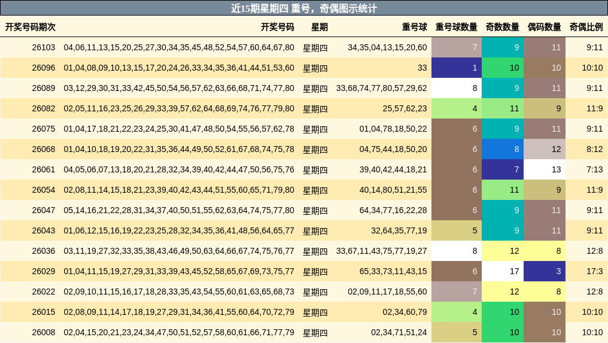Click the yellow odd-count cell 12 in row 26036
608x343 pixels.
(x=503, y=251)
